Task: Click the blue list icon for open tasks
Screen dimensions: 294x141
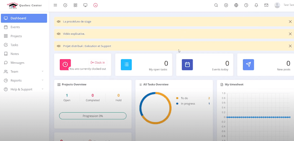Action: pyautogui.click(x=126, y=64)
